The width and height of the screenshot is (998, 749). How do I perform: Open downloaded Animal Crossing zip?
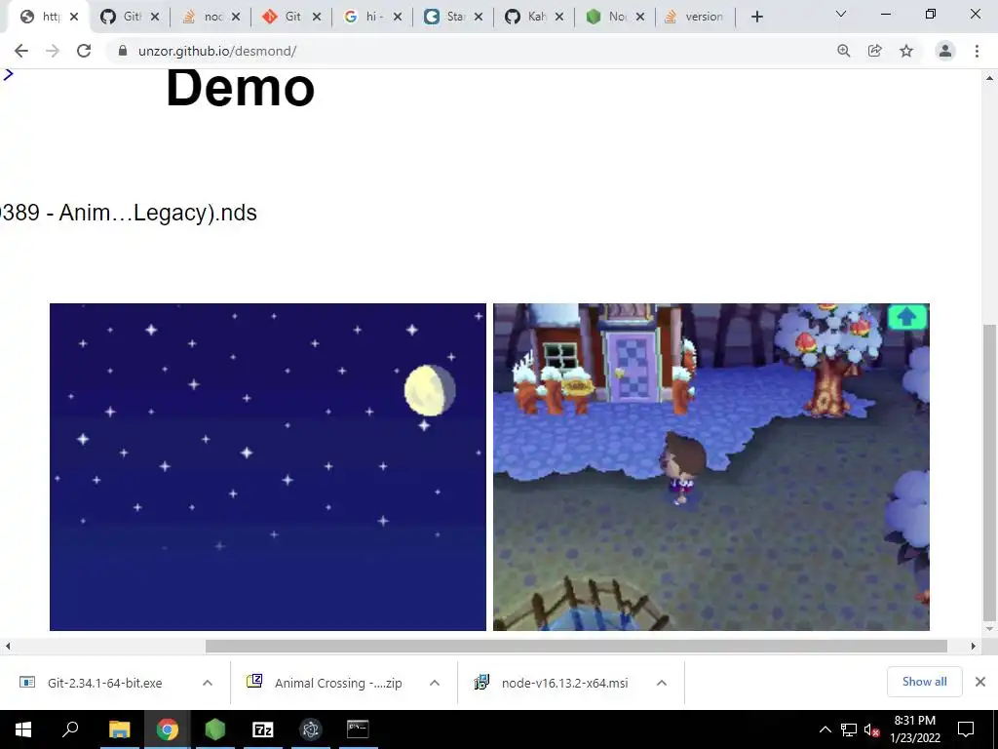pyautogui.click(x=325, y=683)
